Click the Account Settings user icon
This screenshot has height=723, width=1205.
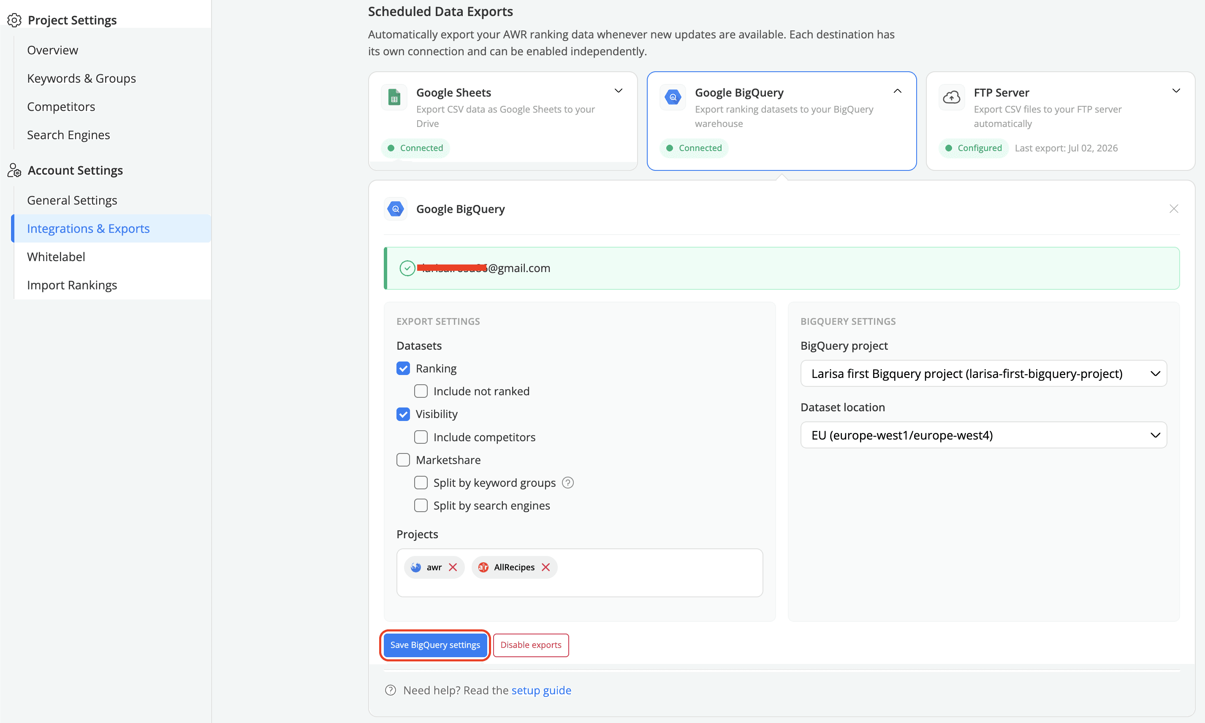(14, 170)
